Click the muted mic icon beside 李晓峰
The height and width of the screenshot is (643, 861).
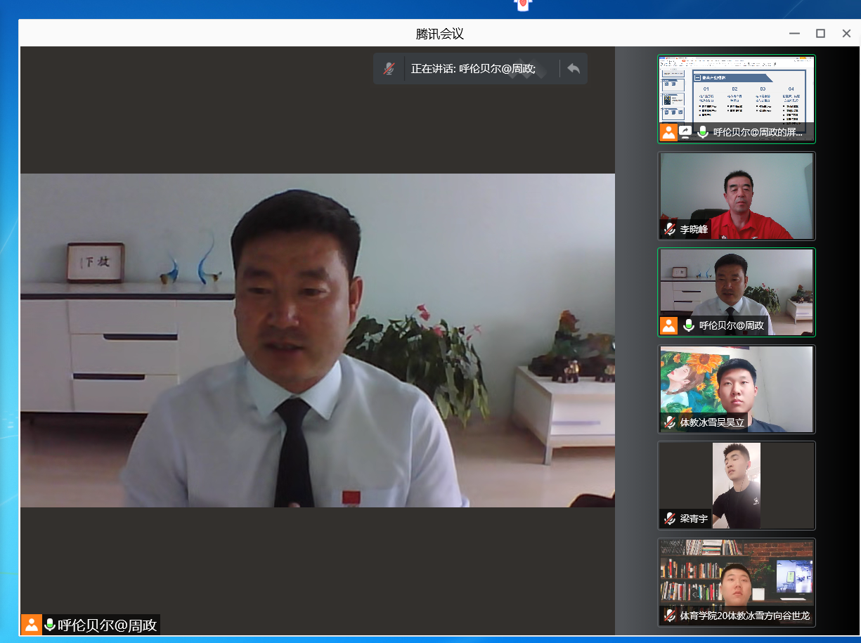point(669,229)
